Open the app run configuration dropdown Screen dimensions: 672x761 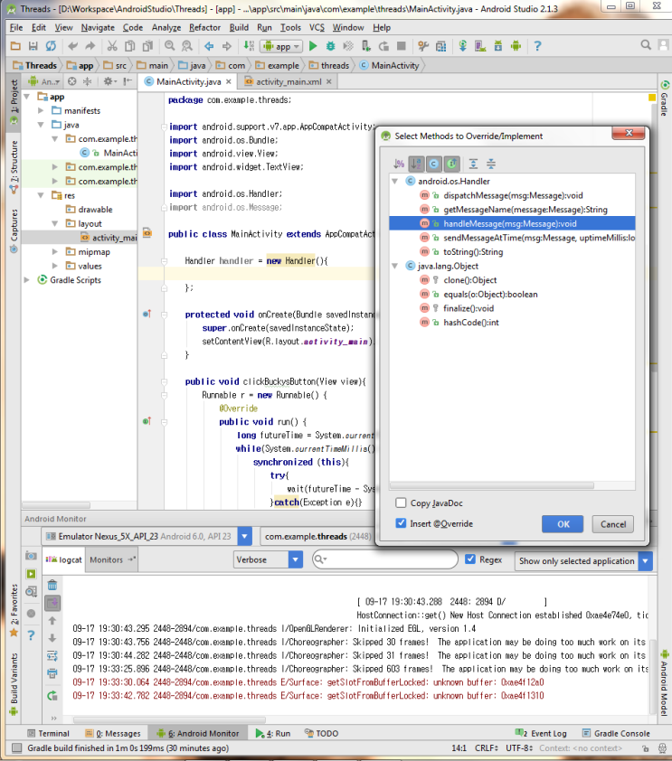click(x=281, y=46)
